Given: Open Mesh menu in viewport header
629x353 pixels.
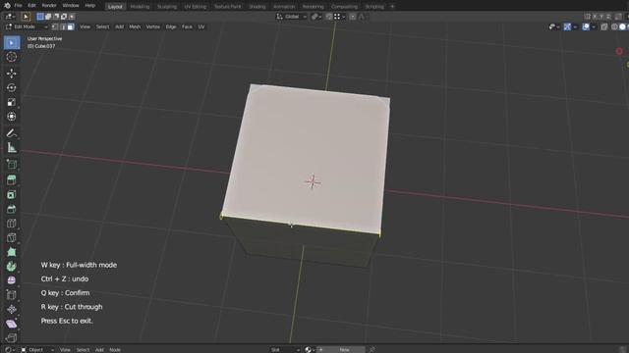Looking at the screenshot, I should (135, 26).
